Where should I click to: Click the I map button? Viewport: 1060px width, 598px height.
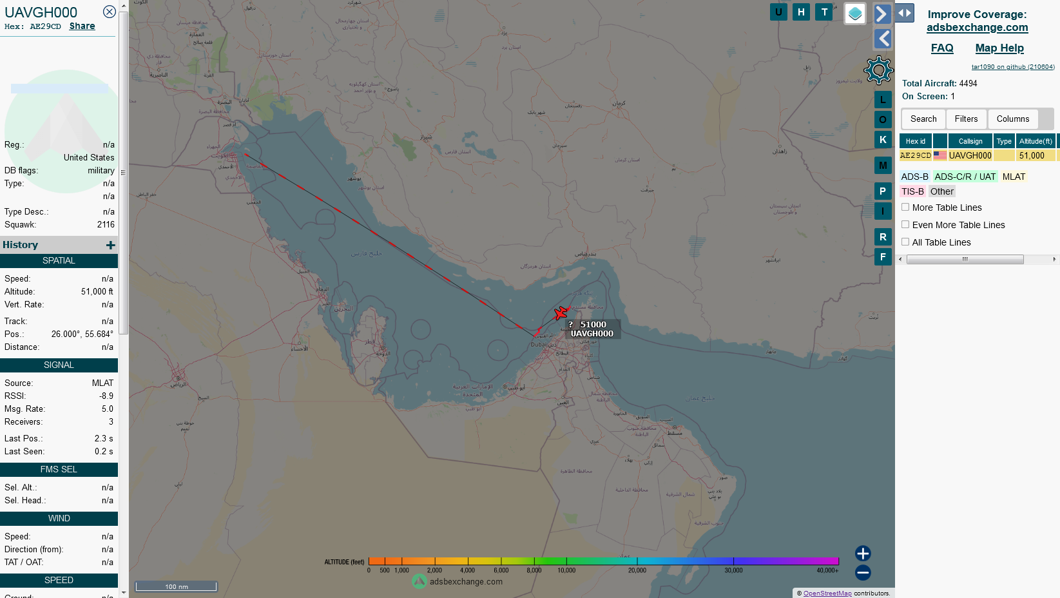(x=883, y=211)
